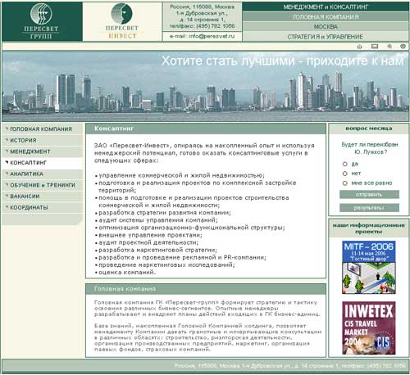
Task: Click the 'Консалтинг' section heading
Action: click(x=114, y=129)
